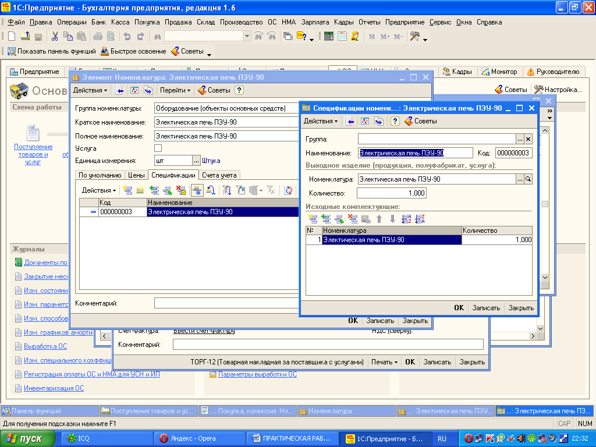This screenshot has height=447, width=596.
Task: Open the Монитор tab on function panel
Action: pyautogui.click(x=499, y=72)
